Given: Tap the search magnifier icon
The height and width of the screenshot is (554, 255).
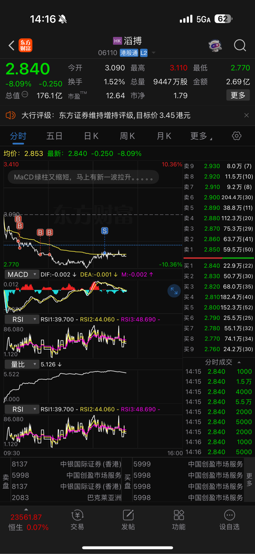Looking at the screenshot, I should pos(240,45).
